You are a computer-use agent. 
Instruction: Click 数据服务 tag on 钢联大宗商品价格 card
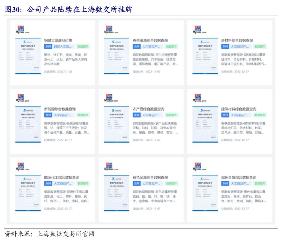pyautogui.click(x=83, y=47)
